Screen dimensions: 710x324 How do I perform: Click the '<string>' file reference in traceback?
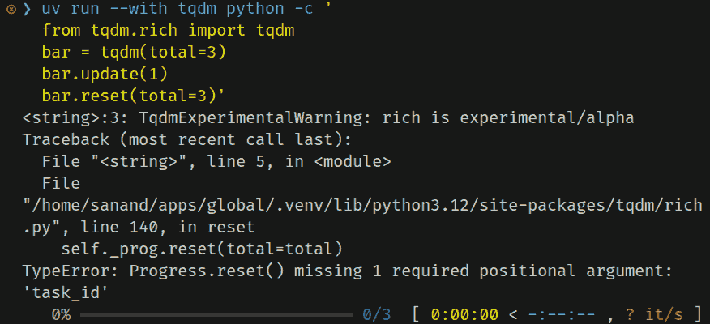(133, 161)
